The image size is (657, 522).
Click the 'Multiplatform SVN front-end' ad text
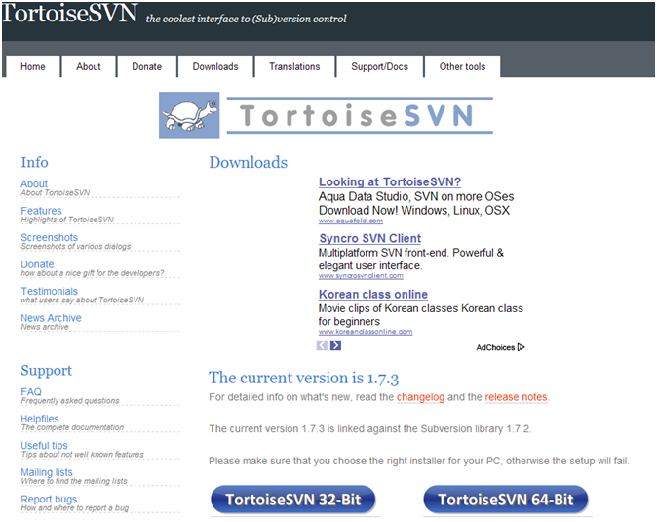pyautogui.click(x=411, y=253)
